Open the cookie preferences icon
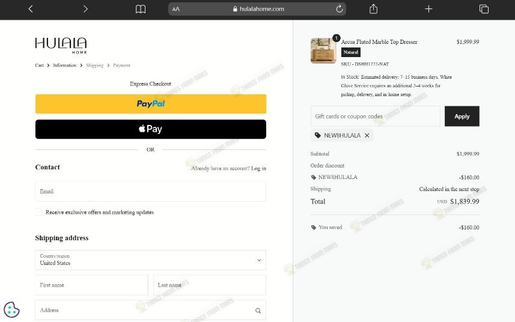The width and height of the screenshot is (515, 322). (11, 309)
